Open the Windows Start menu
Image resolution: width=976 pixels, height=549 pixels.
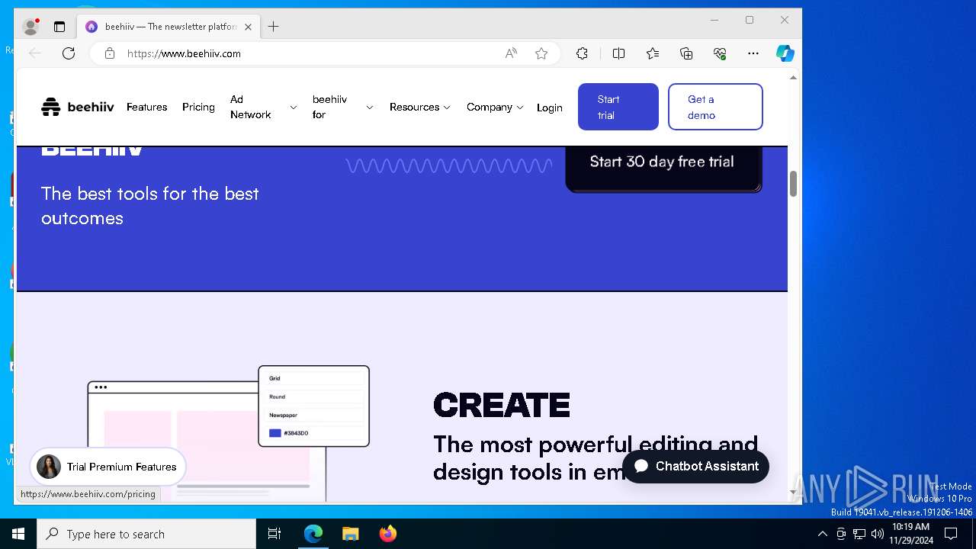(18, 534)
